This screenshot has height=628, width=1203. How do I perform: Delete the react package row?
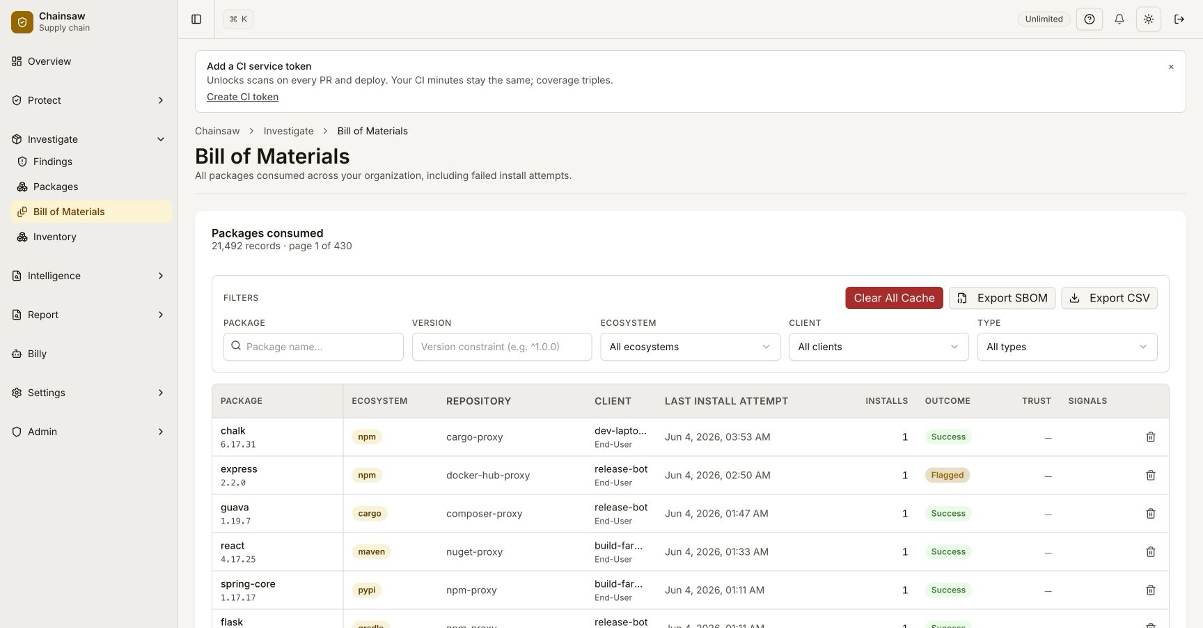[1151, 552]
